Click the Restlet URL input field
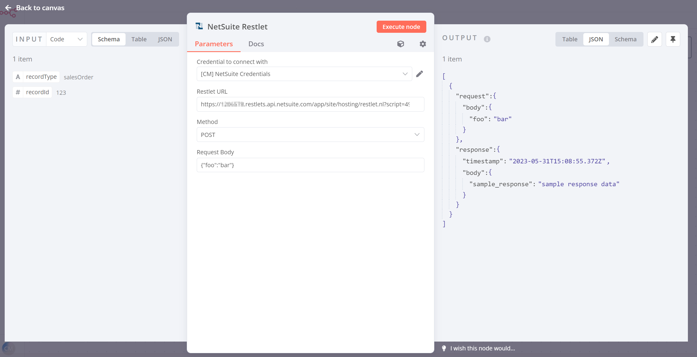The height and width of the screenshot is (357, 697). tap(310, 104)
